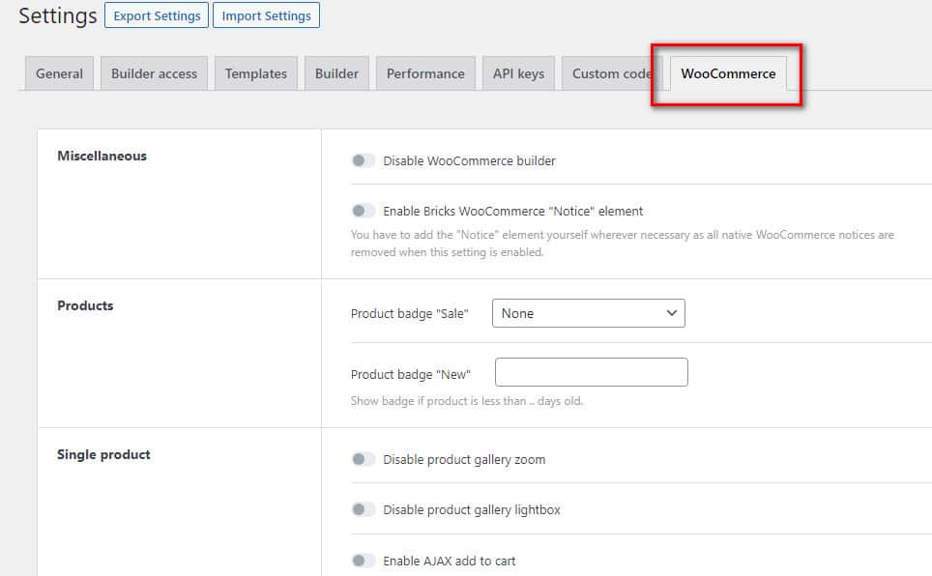
Task: Open the Builder access tab
Action: click(154, 73)
